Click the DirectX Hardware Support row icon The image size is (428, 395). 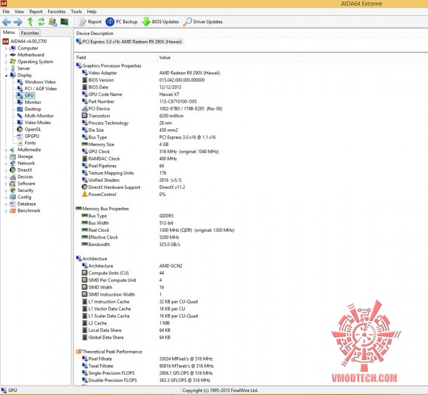pos(84,187)
